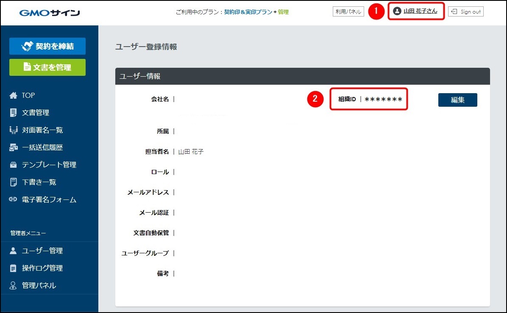
Task: Click the person icon beside ユーザー管理
Action: (13, 251)
